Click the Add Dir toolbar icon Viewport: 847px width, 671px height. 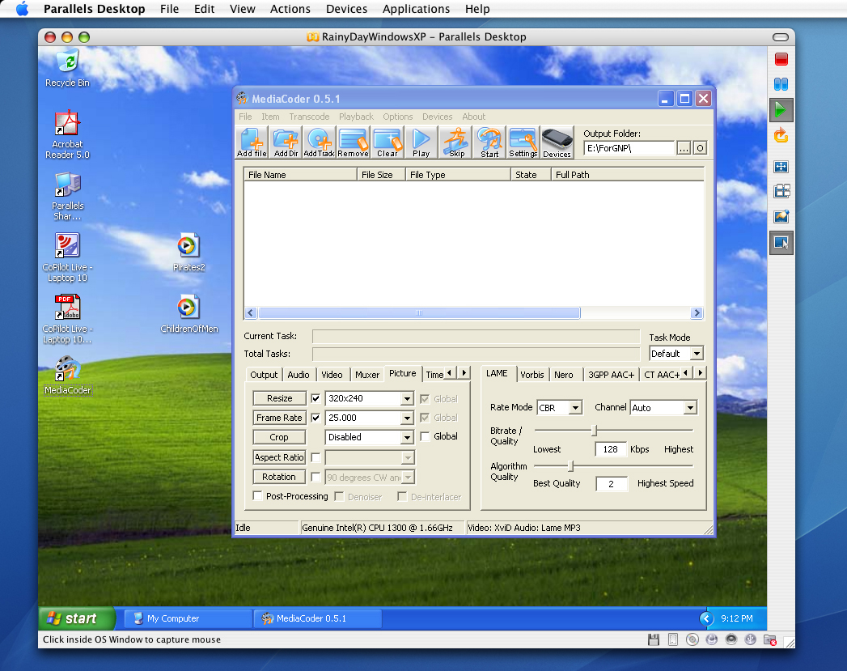[286, 142]
